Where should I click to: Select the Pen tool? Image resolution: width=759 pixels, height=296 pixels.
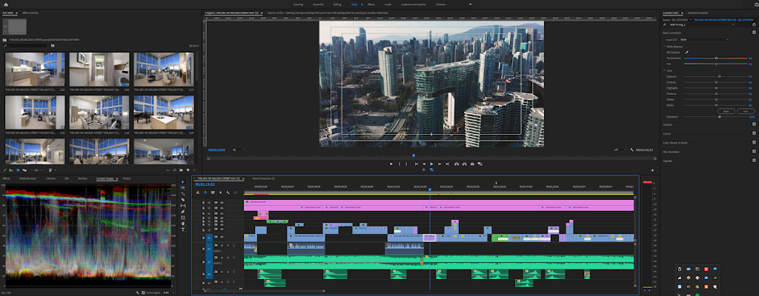tap(183, 212)
